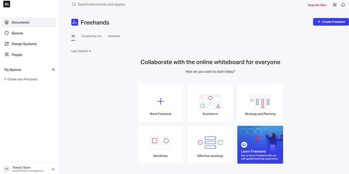The height and width of the screenshot is (174, 349).
Task: Click the People icon in sidebar
Action: click(7, 55)
